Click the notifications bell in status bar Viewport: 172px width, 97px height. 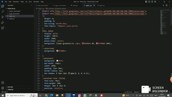click(170, 92)
